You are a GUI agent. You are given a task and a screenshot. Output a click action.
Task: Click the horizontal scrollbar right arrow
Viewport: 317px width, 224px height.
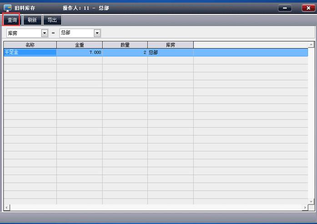click(x=305, y=208)
